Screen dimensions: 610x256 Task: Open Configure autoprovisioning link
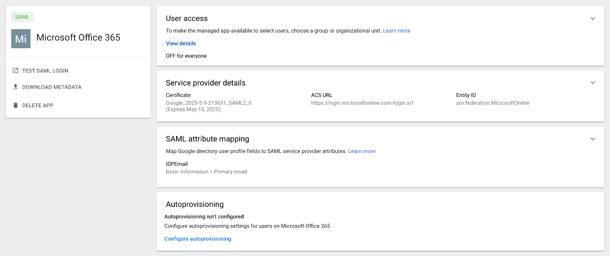click(x=198, y=239)
